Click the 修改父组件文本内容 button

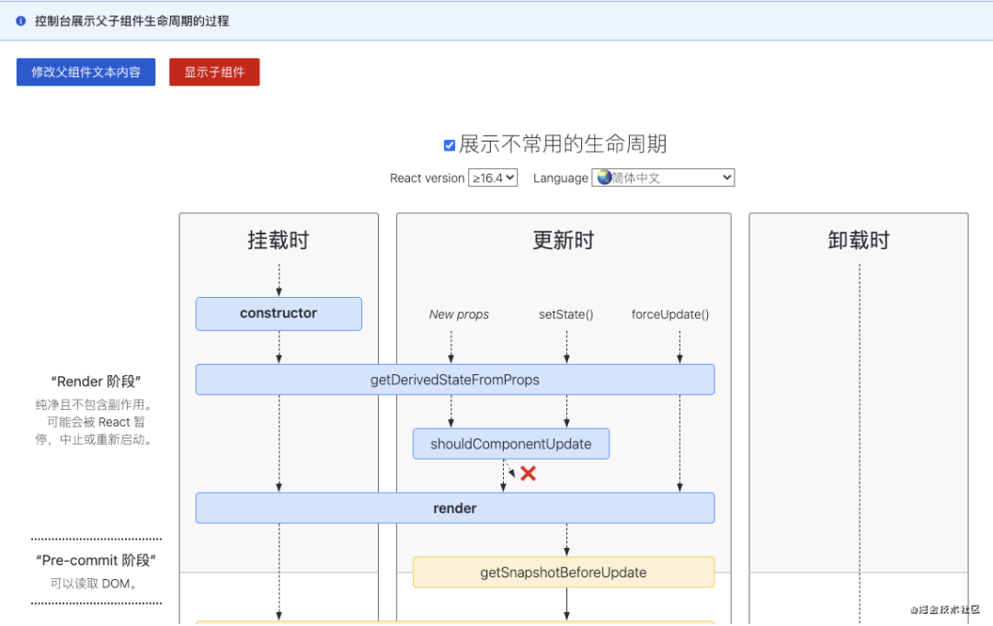point(86,72)
